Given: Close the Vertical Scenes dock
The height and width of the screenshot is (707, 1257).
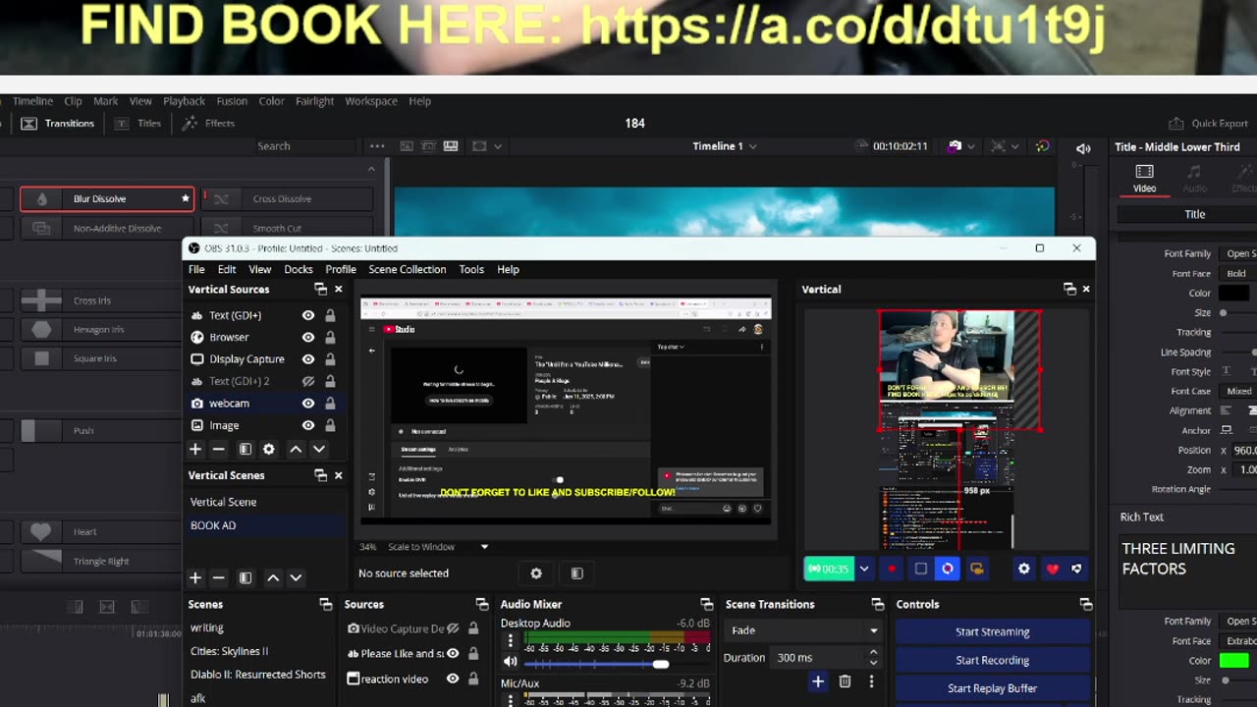Looking at the screenshot, I should [x=339, y=475].
